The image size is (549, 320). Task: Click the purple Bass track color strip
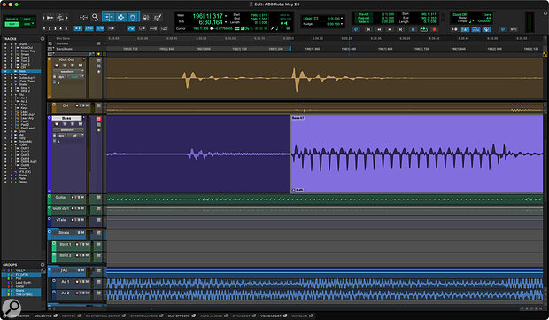[50, 154]
